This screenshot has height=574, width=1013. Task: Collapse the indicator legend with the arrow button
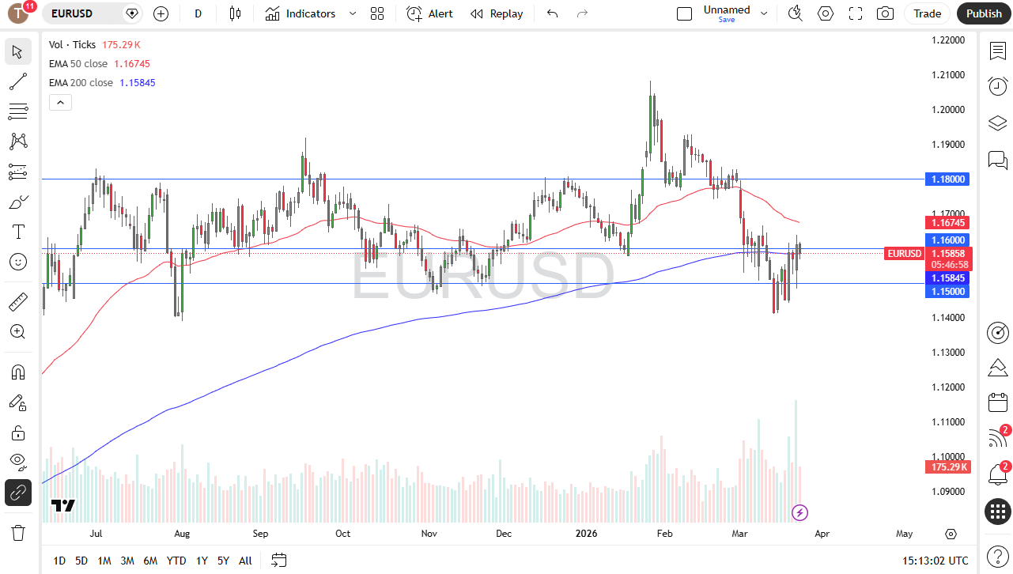pos(60,102)
